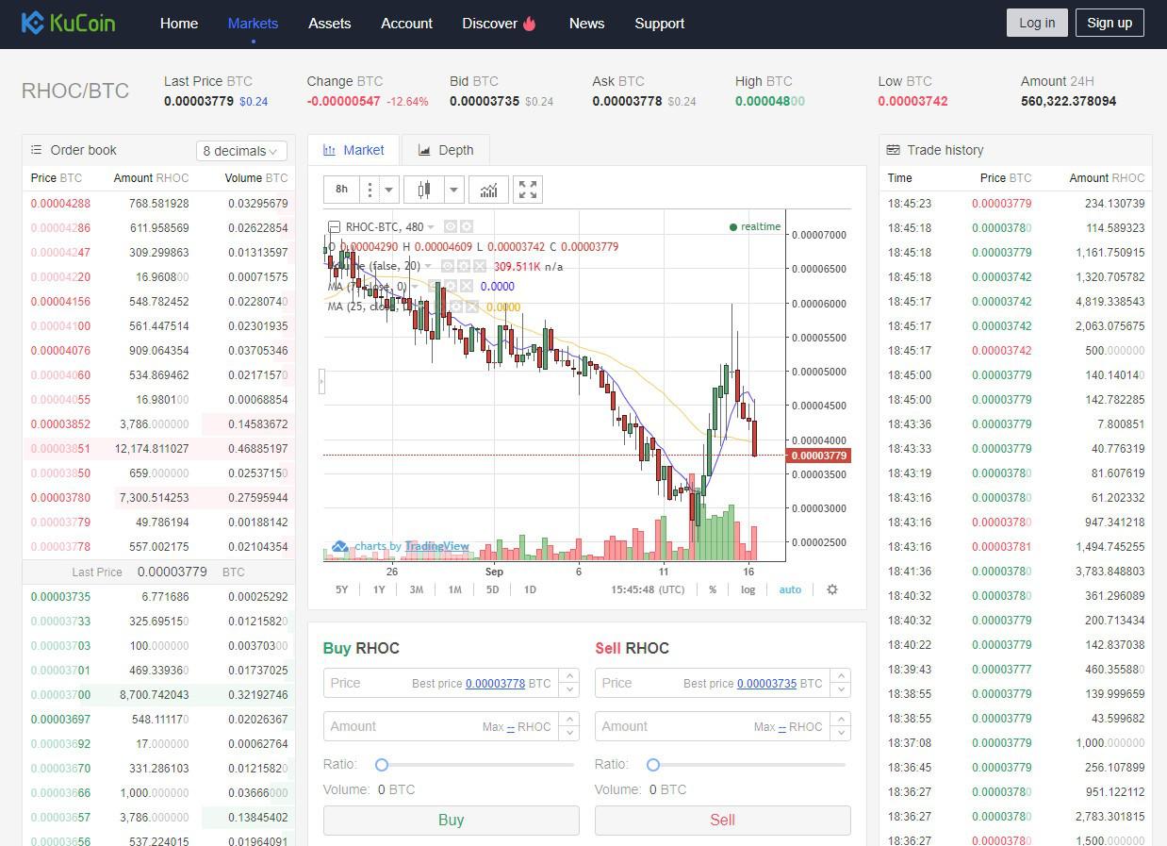Remove the MA 7 indicator
The height and width of the screenshot is (846, 1167).
click(467, 287)
